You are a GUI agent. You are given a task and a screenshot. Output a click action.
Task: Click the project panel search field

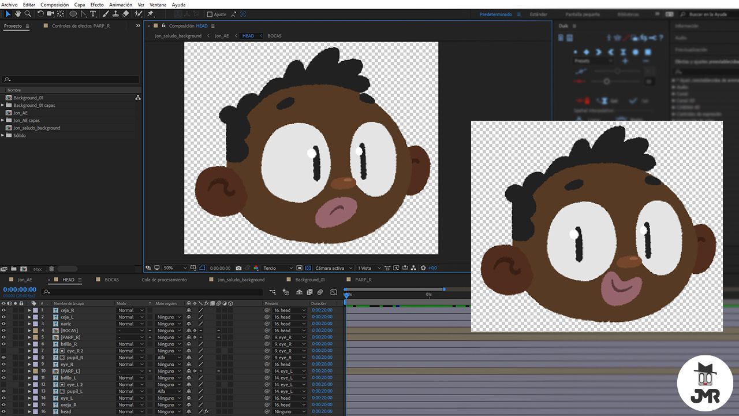pyautogui.click(x=70, y=80)
